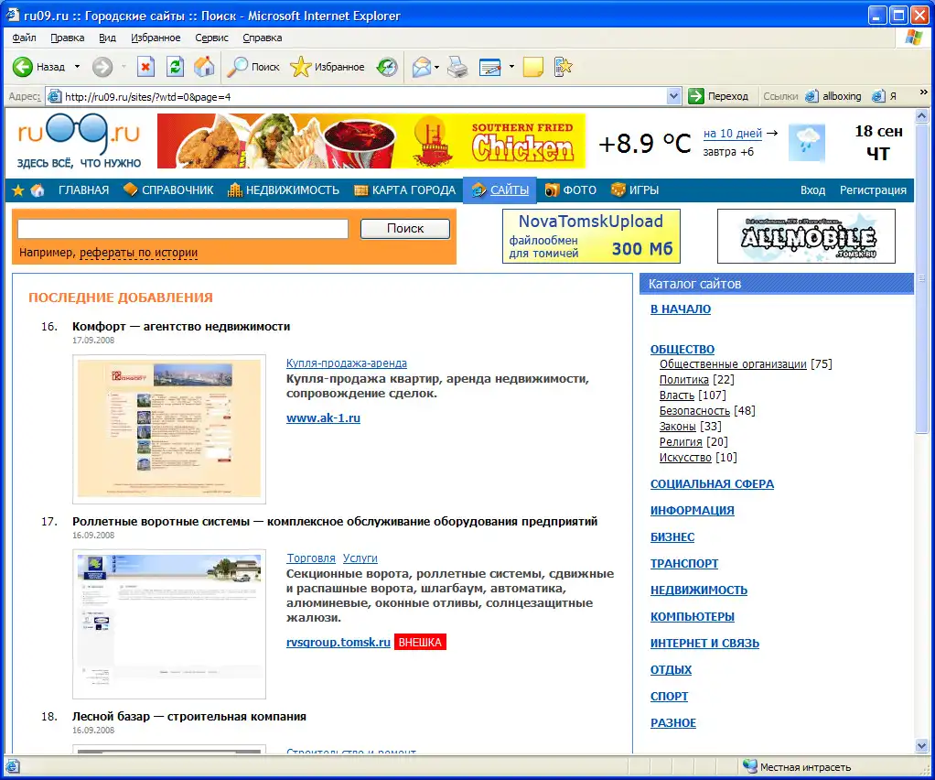Click the Refresh page icon
This screenshot has width=935, height=780.
[175, 67]
